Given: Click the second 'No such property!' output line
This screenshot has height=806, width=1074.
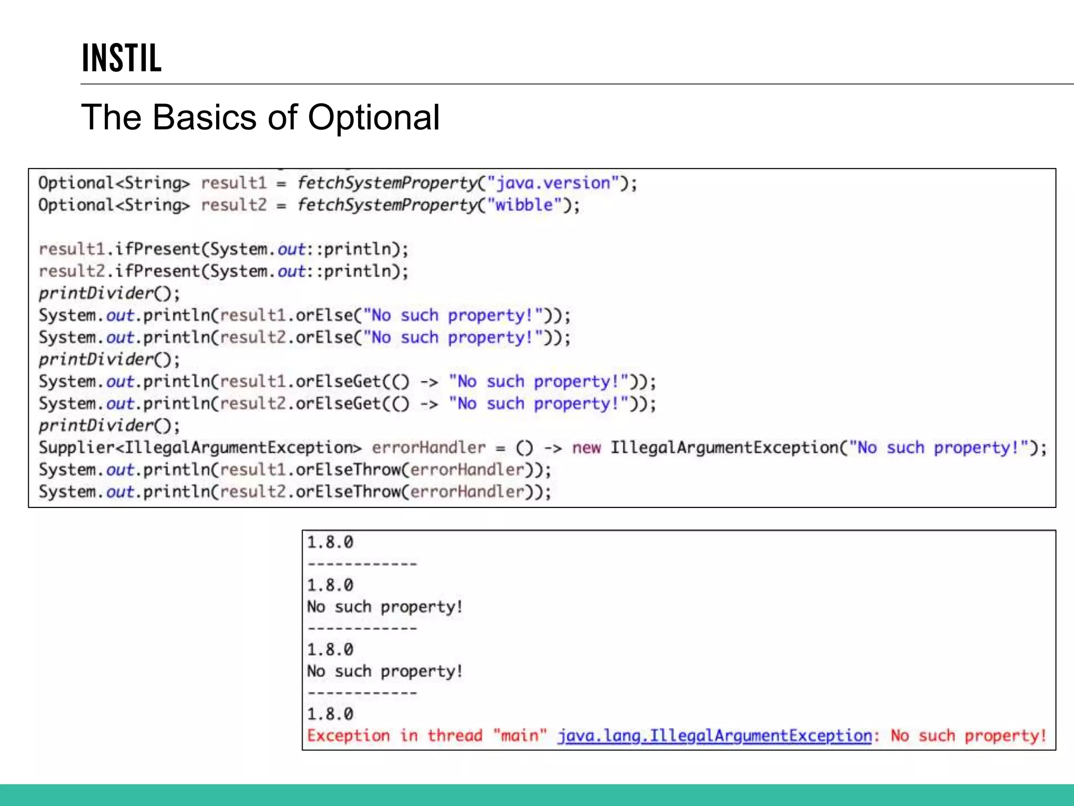Looking at the screenshot, I should click(x=385, y=672).
